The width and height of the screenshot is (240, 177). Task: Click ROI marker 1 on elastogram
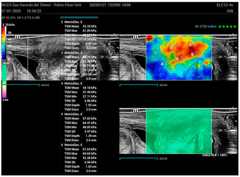tap(160, 52)
